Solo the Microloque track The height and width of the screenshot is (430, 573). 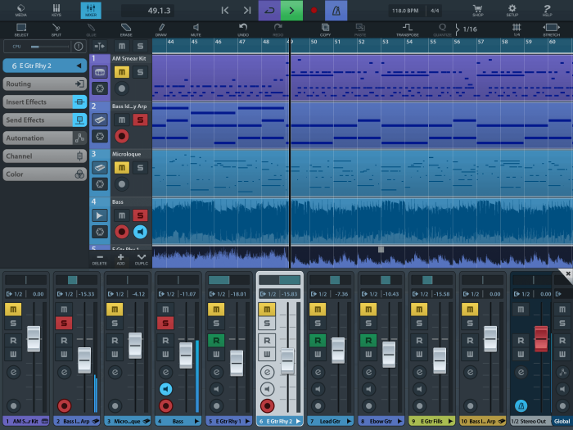(x=140, y=168)
